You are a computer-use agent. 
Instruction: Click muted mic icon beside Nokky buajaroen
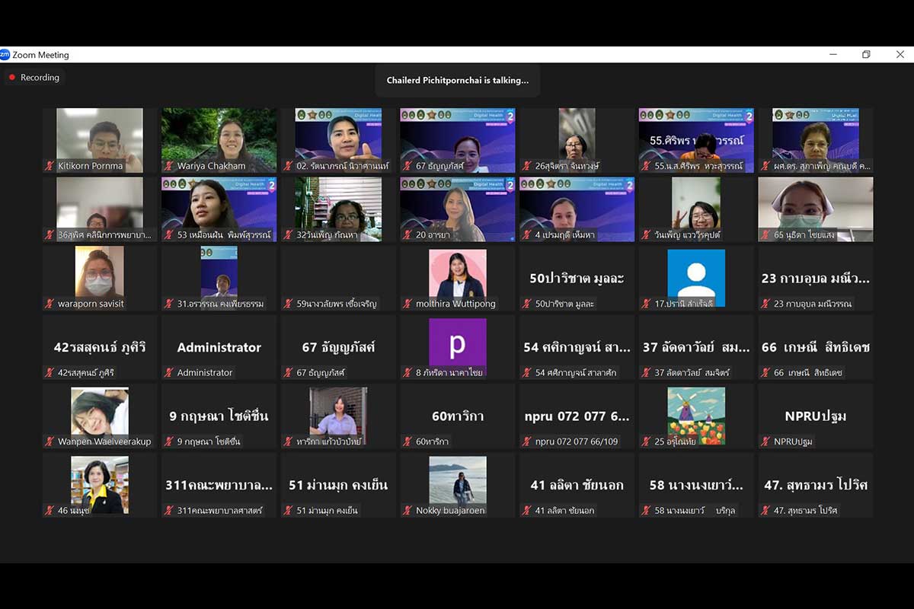pyautogui.click(x=407, y=511)
